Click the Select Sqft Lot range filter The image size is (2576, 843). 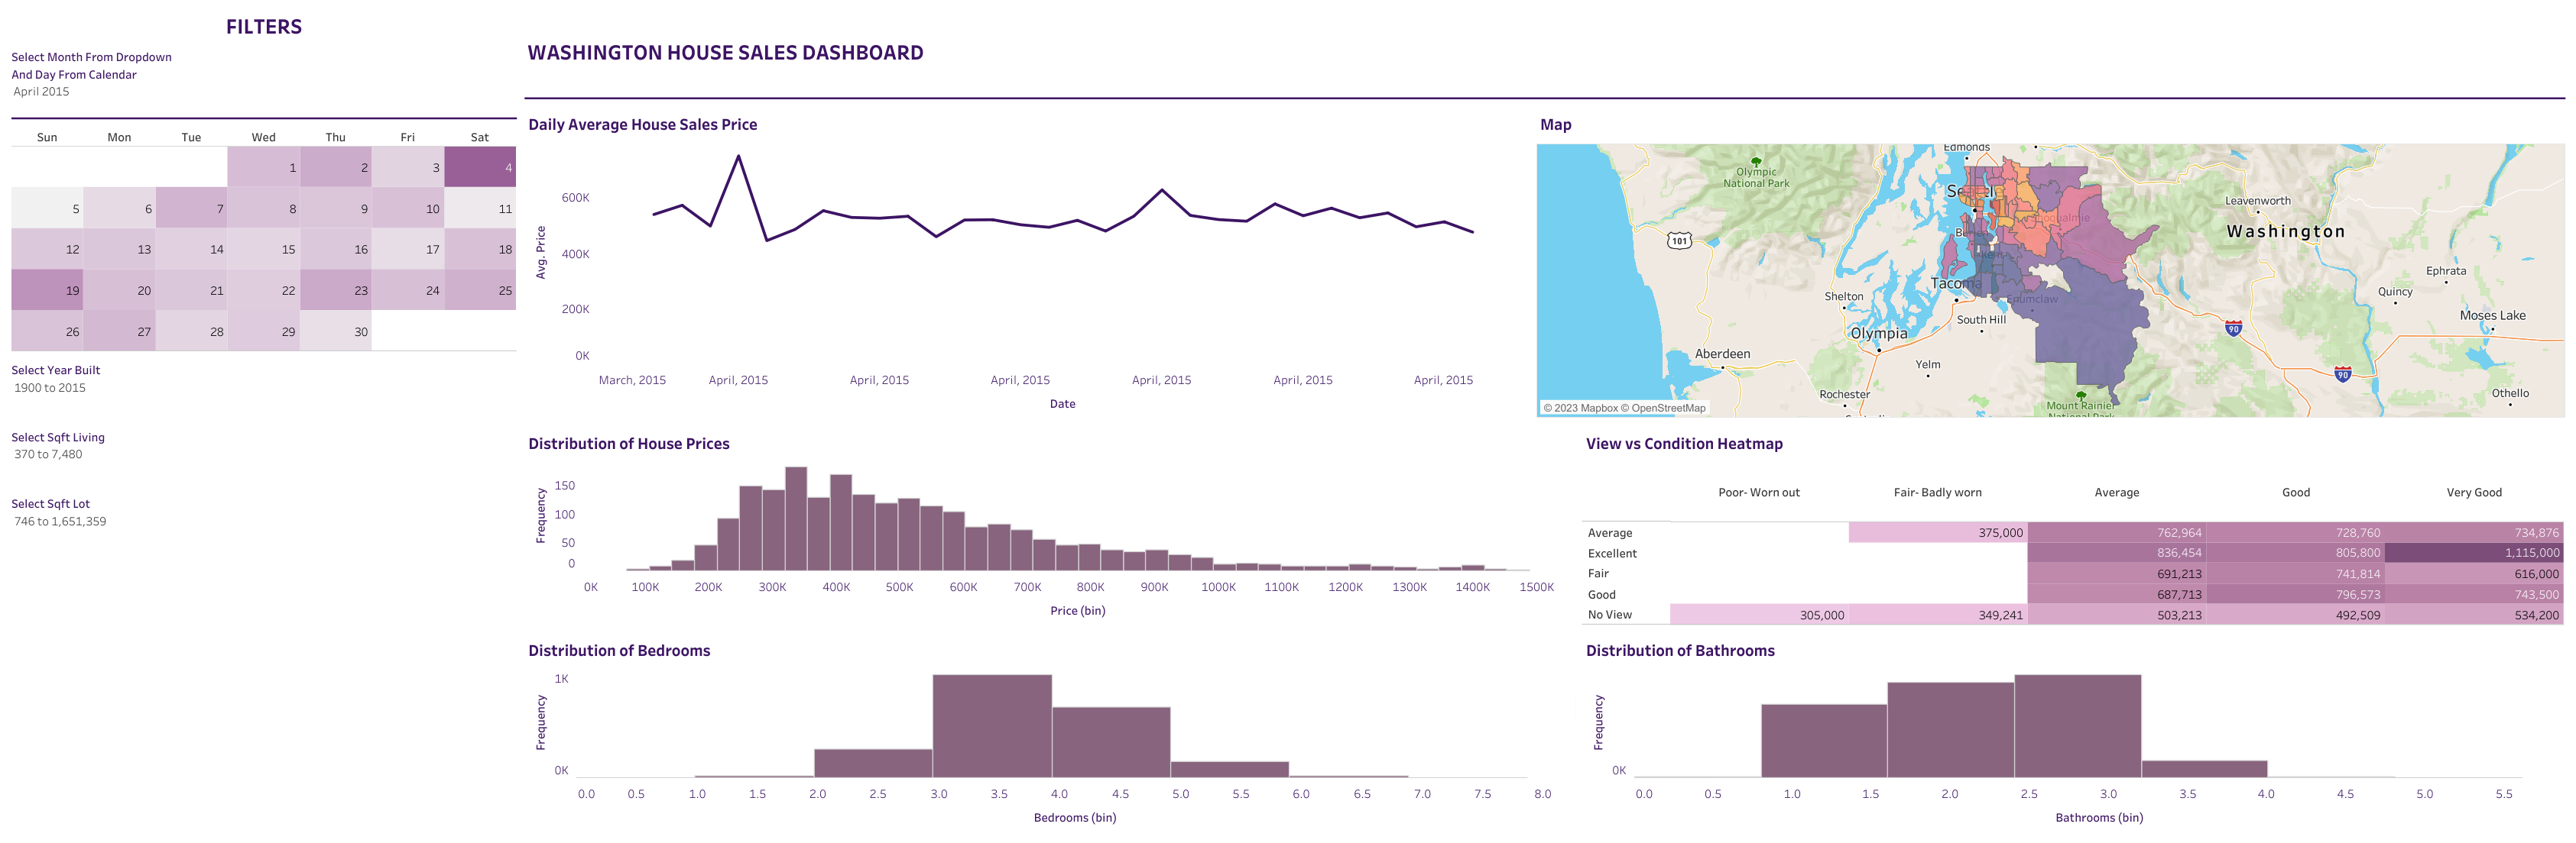(x=51, y=503)
